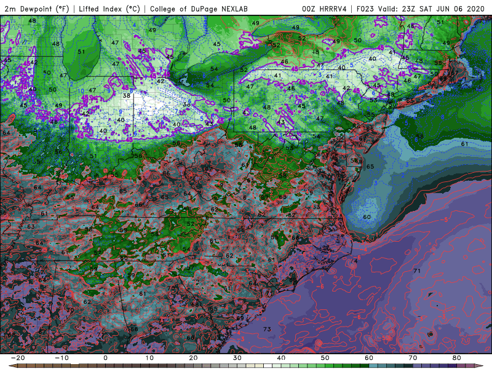Click the 10 colorbar tick label
Image resolution: width=492 pixels, height=369 pixels.
click(x=149, y=358)
